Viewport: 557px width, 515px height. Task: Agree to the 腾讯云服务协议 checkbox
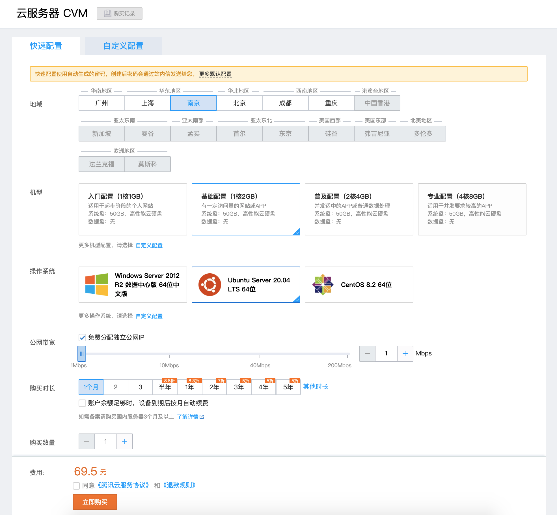coord(76,486)
